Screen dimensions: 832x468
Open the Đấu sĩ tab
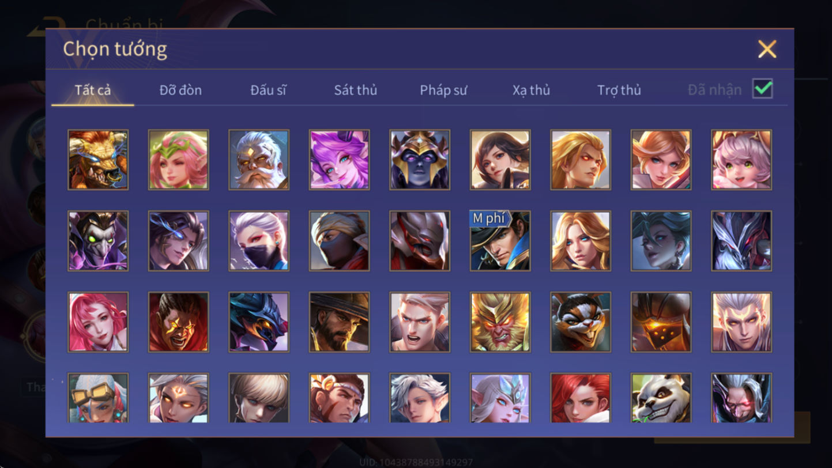(x=268, y=90)
